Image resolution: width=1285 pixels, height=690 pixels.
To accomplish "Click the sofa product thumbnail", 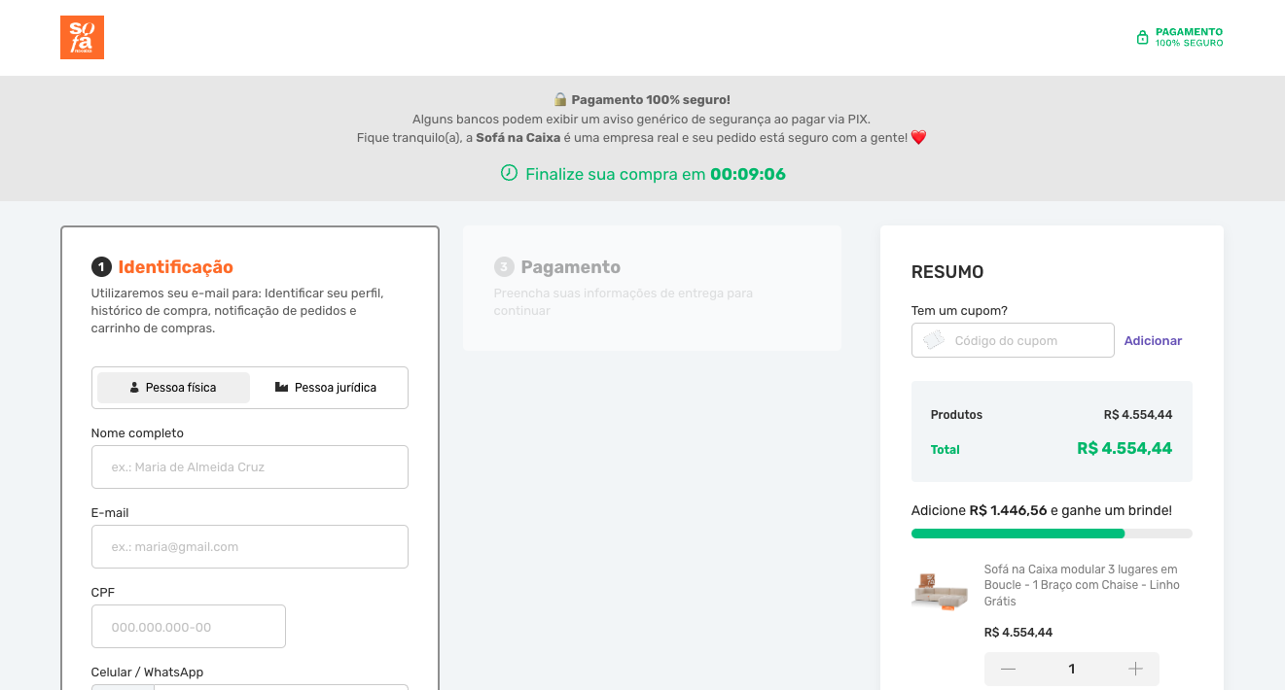I will (x=940, y=591).
